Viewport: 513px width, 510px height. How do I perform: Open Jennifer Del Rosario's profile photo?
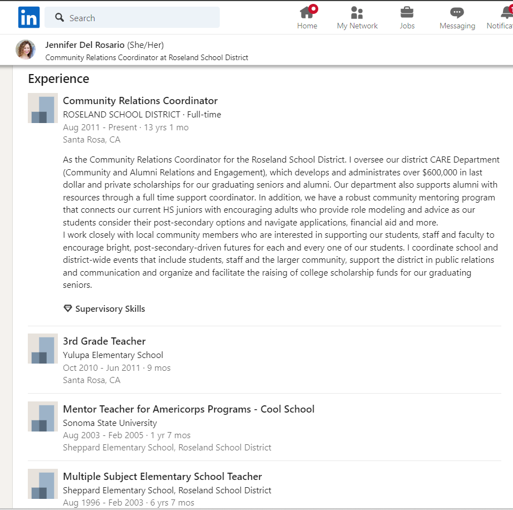(x=26, y=50)
